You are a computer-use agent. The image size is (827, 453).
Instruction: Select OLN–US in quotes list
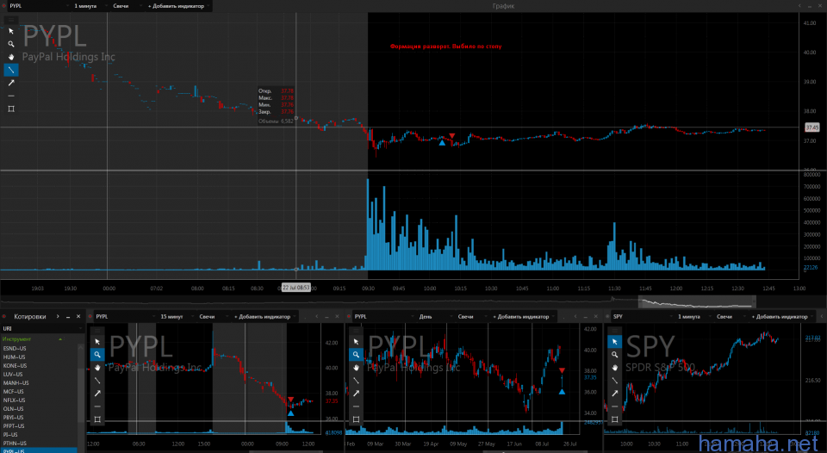click(39, 409)
